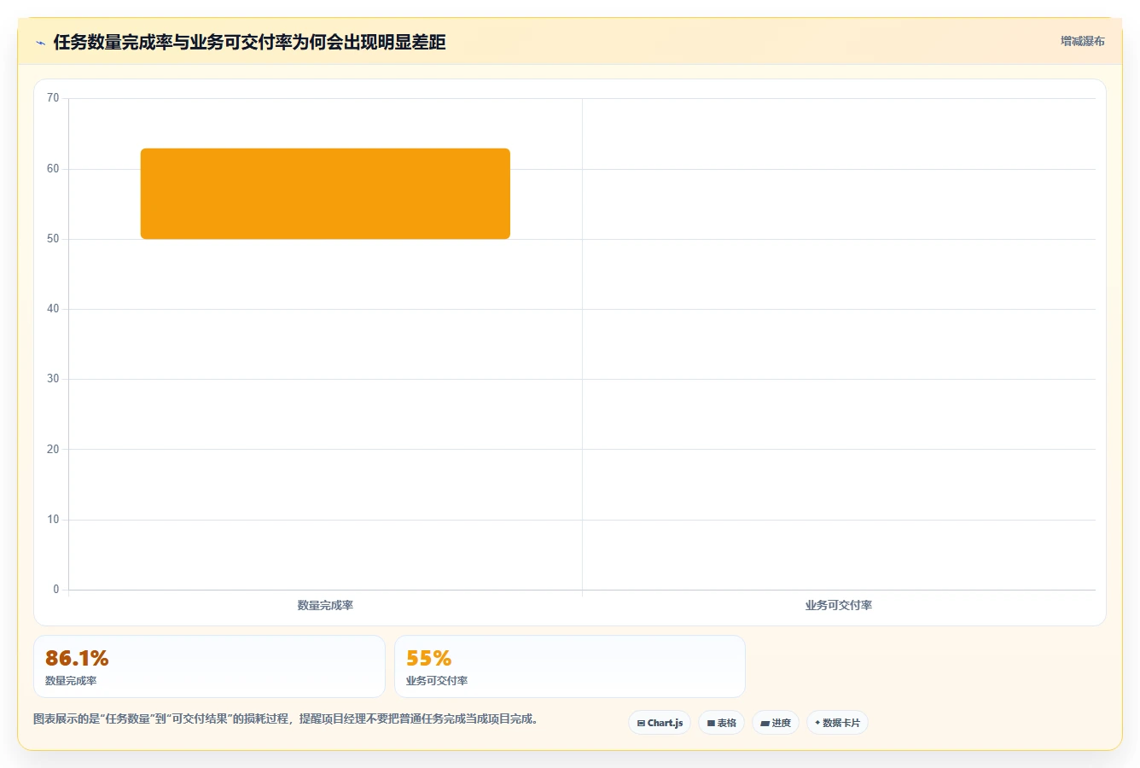Click the y-axis value 40

pyautogui.click(x=53, y=309)
